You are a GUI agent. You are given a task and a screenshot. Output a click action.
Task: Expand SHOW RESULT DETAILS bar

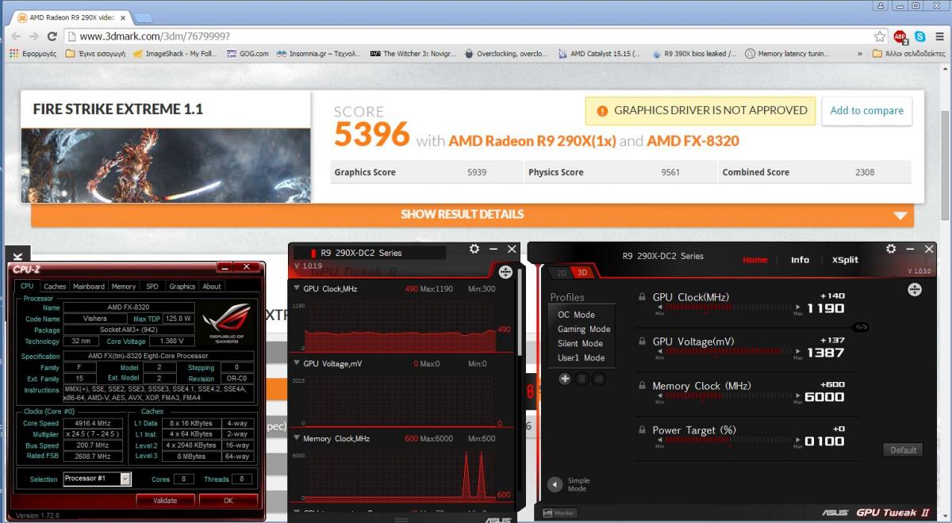(472, 214)
